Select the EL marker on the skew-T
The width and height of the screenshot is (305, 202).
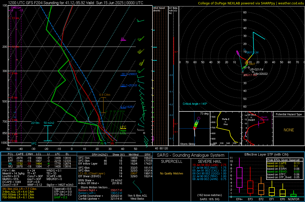point(123,39)
